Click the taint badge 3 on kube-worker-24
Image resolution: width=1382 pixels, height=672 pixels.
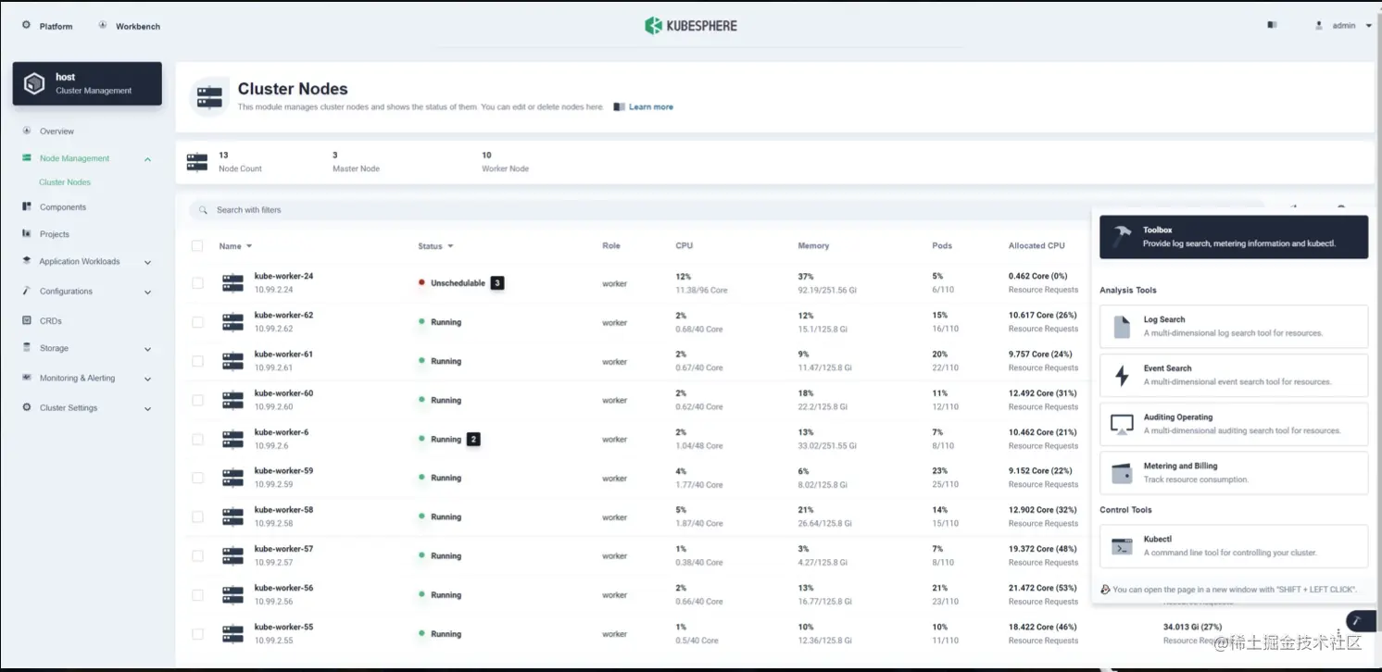click(497, 283)
